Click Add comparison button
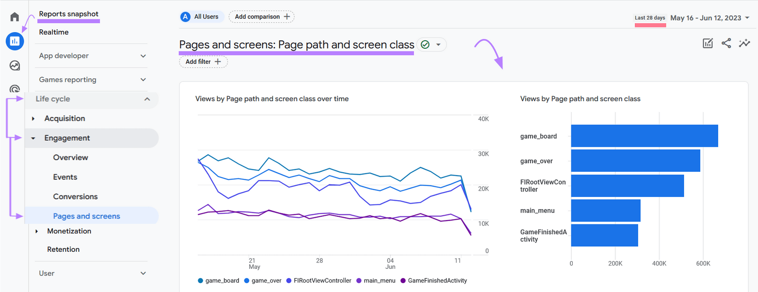The image size is (758, 292). tap(262, 17)
